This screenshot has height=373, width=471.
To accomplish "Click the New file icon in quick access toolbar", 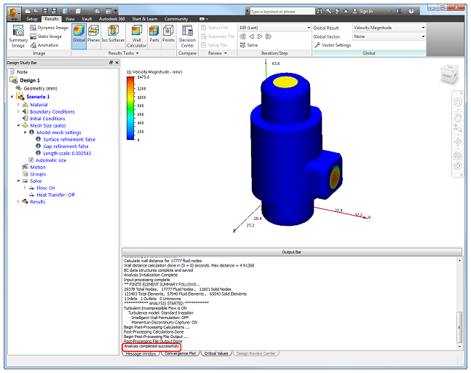I will [x=28, y=11].
